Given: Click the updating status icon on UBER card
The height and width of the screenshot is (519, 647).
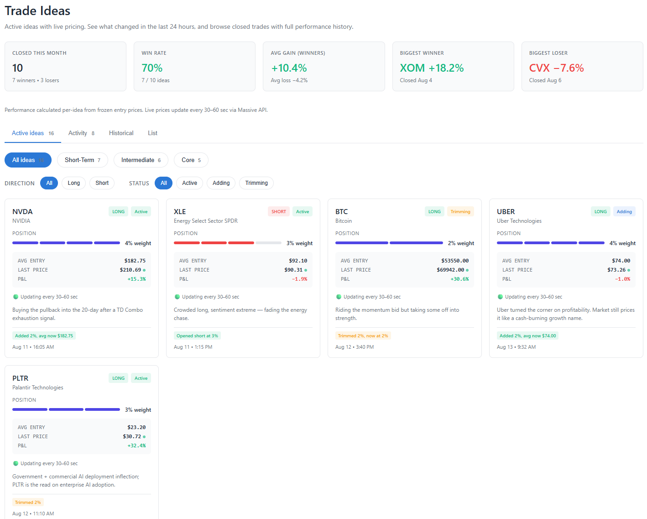Looking at the screenshot, I should point(501,297).
